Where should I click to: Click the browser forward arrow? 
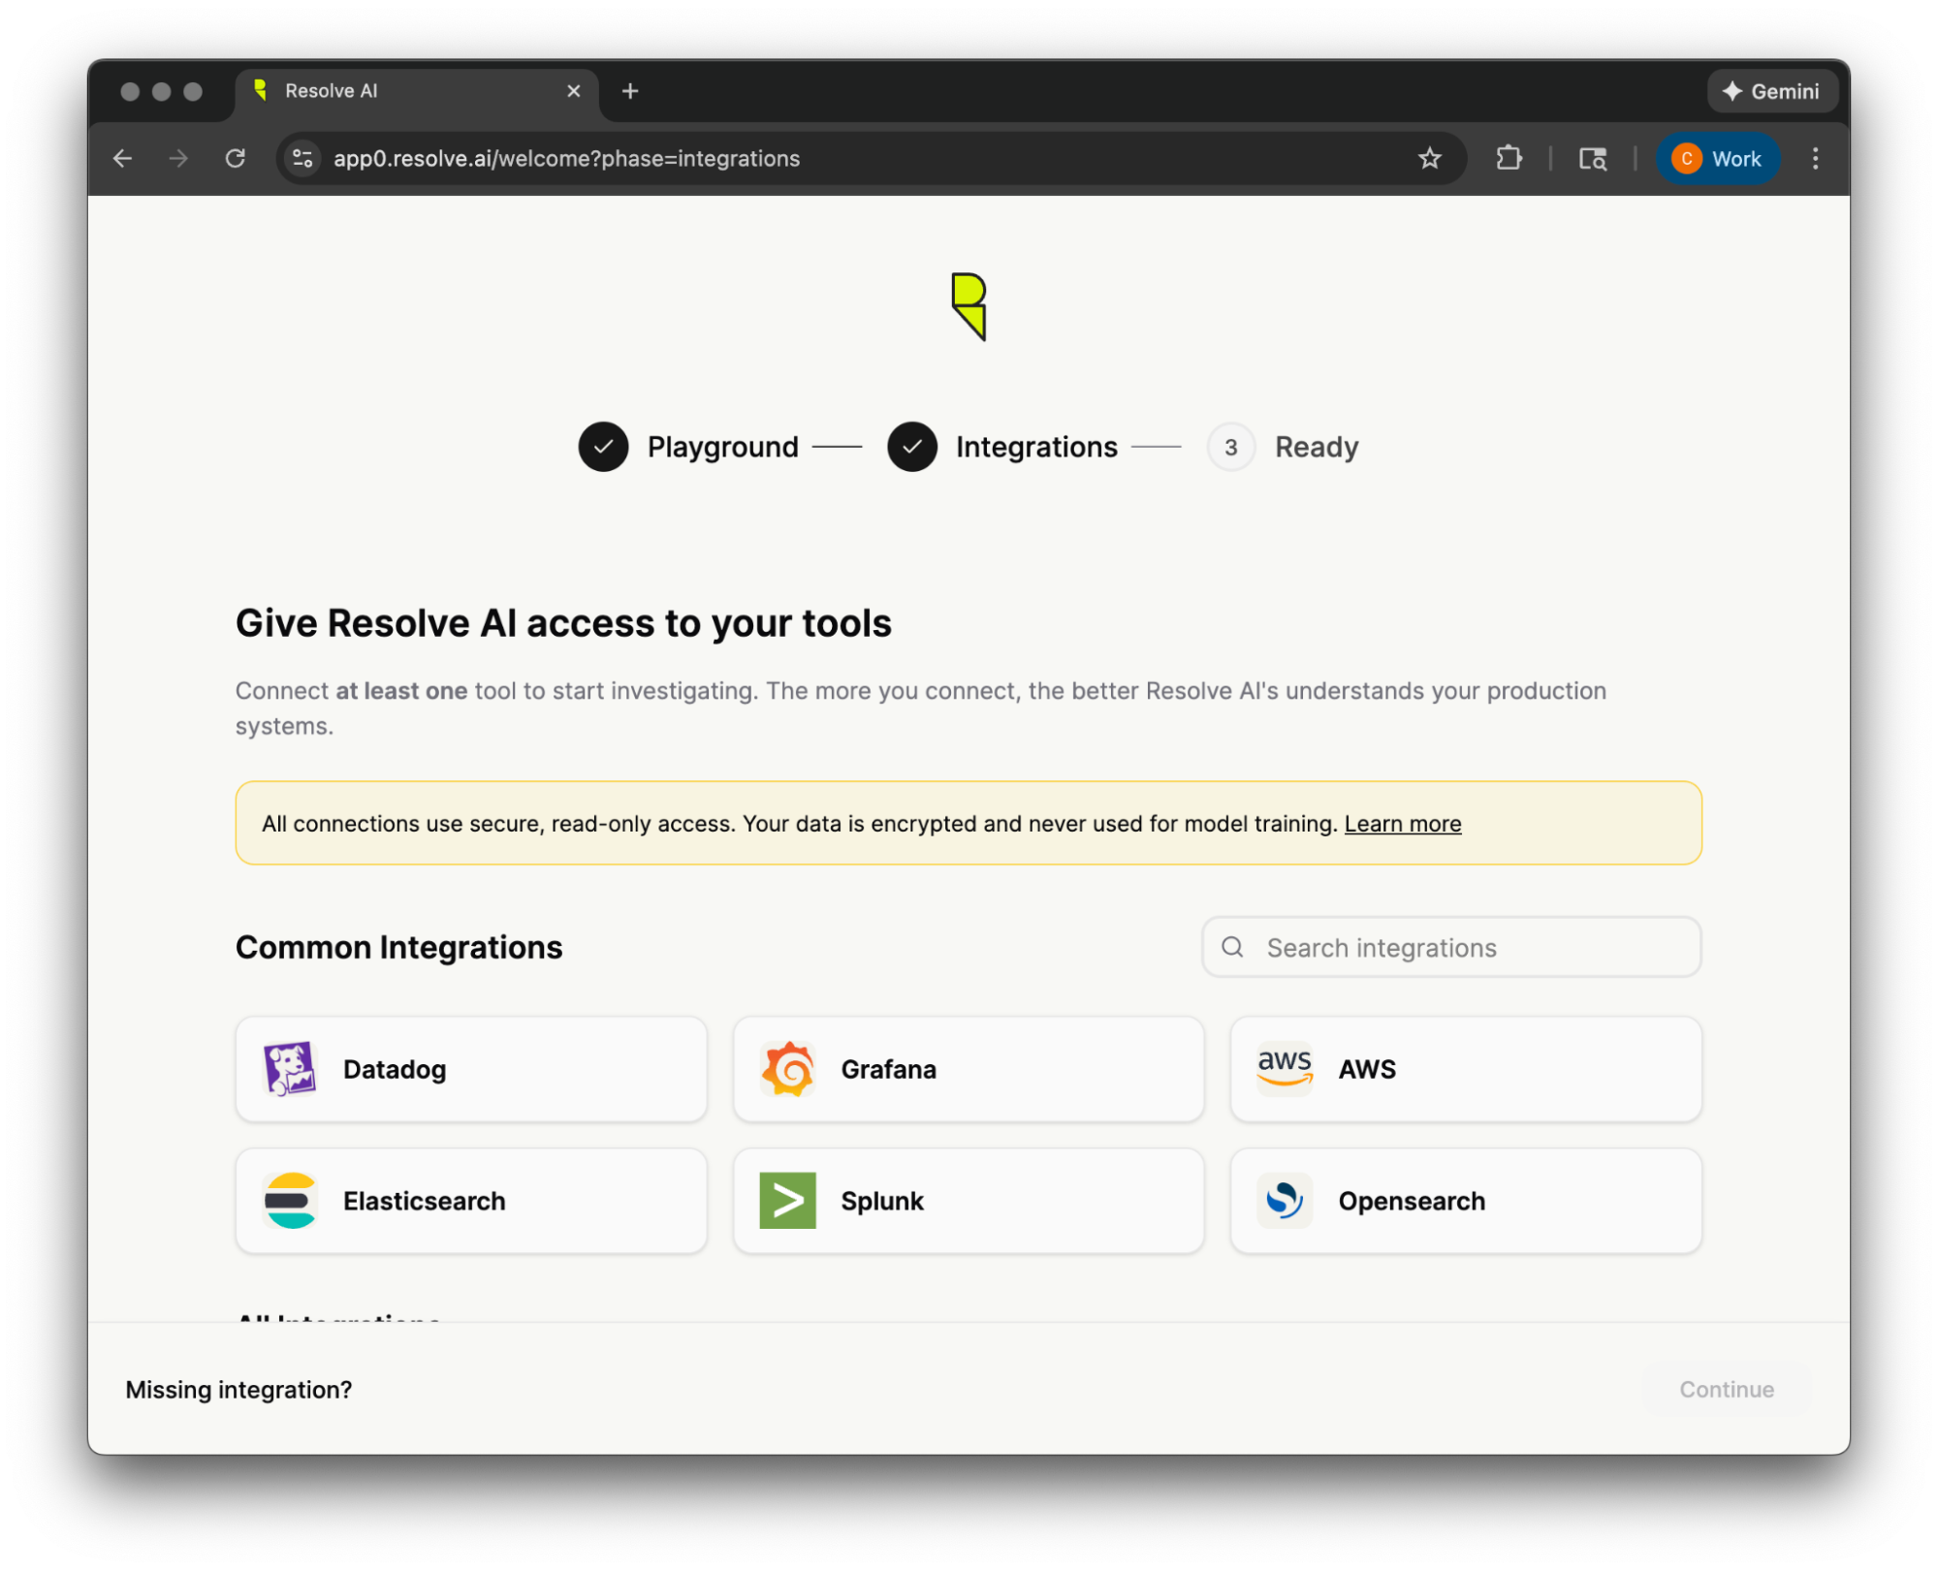click(x=178, y=158)
